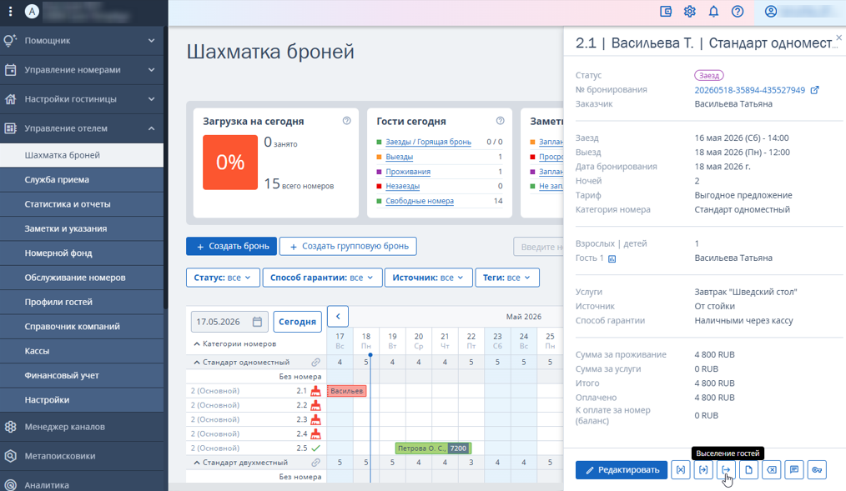Close the booking details panel
This screenshot has height=491, width=846.
pyautogui.click(x=839, y=38)
